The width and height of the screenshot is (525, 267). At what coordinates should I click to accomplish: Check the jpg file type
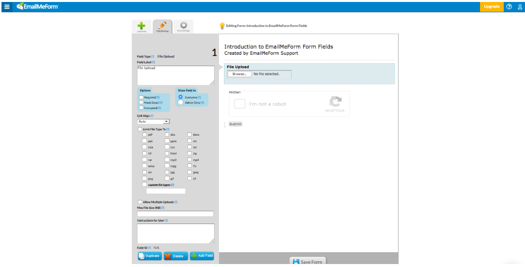[x=167, y=172]
